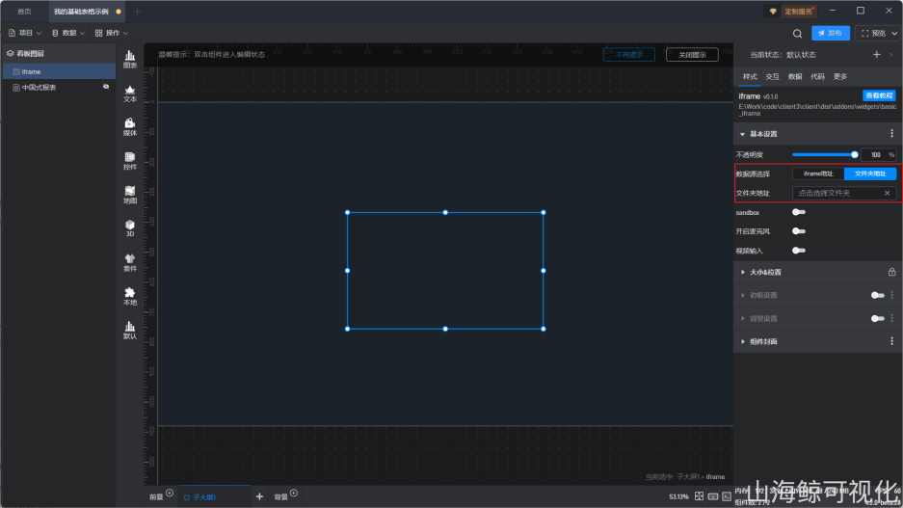Open the 项目 project dropdown menu
This screenshot has width=903, height=508.
[x=25, y=33]
